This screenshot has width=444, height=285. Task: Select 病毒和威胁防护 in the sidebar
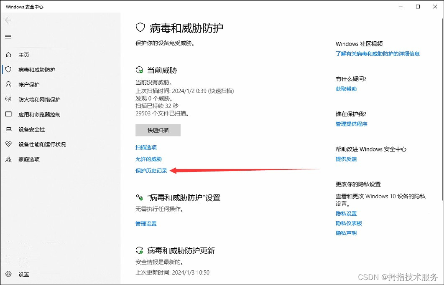37,70
